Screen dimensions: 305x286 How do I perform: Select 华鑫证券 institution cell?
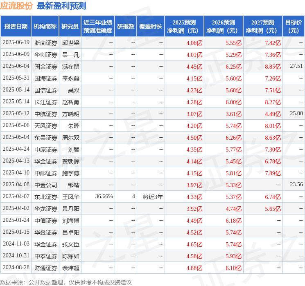point(46,232)
